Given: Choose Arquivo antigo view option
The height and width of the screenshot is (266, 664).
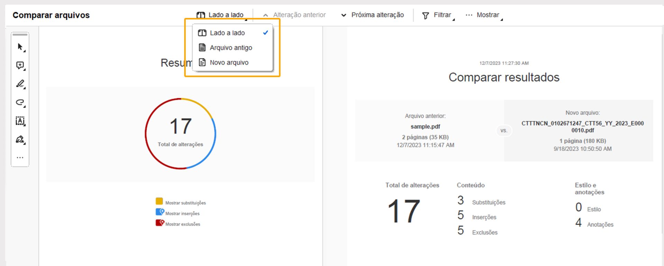Looking at the screenshot, I should click(x=233, y=48).
